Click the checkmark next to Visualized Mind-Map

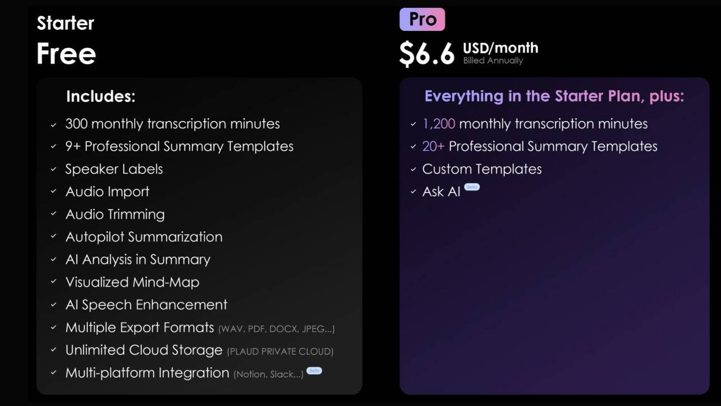point(54,282)
